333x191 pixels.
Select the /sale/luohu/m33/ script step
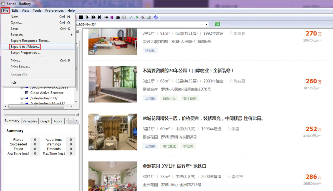tap(44, 98)
